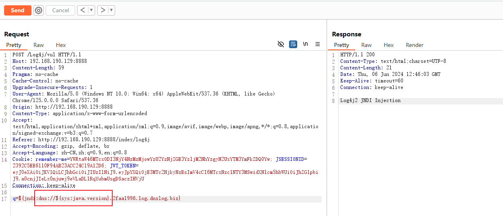Click the Upgrade-Insecure-Requests header

tap(52, 87)
